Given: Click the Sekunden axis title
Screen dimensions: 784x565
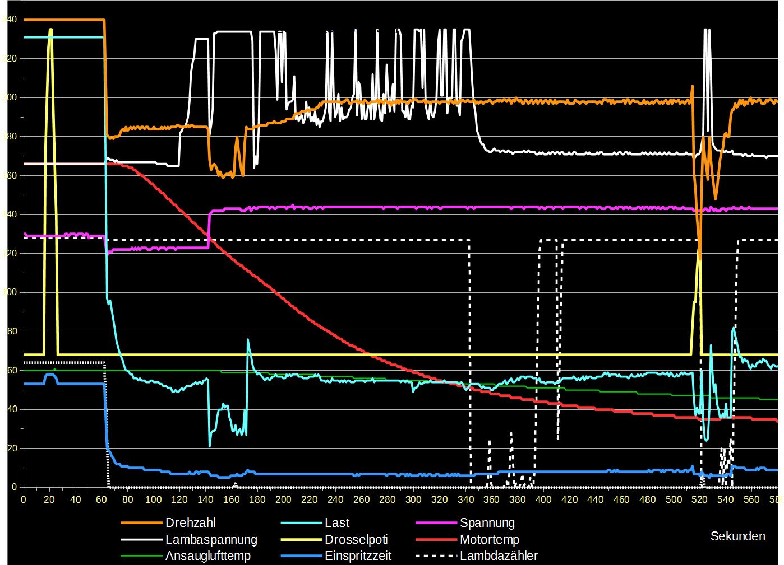Looking at the screenshot, I should 737,536.
